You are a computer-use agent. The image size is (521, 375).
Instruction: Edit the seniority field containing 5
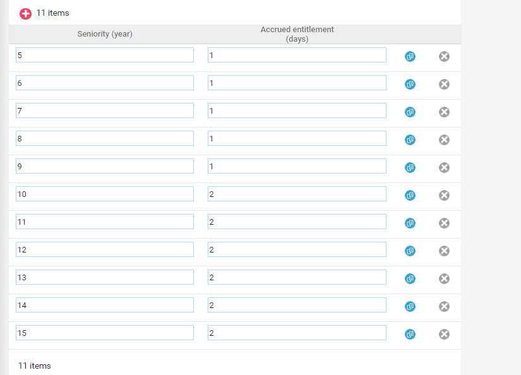pyautogui.click(x=105, y=55)
